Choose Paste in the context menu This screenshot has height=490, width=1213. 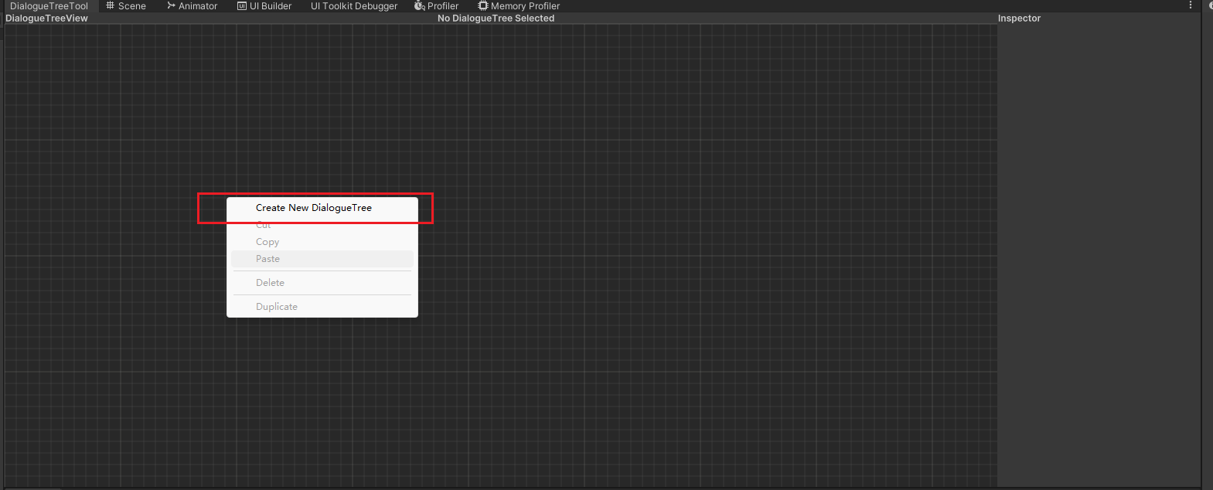322,259
